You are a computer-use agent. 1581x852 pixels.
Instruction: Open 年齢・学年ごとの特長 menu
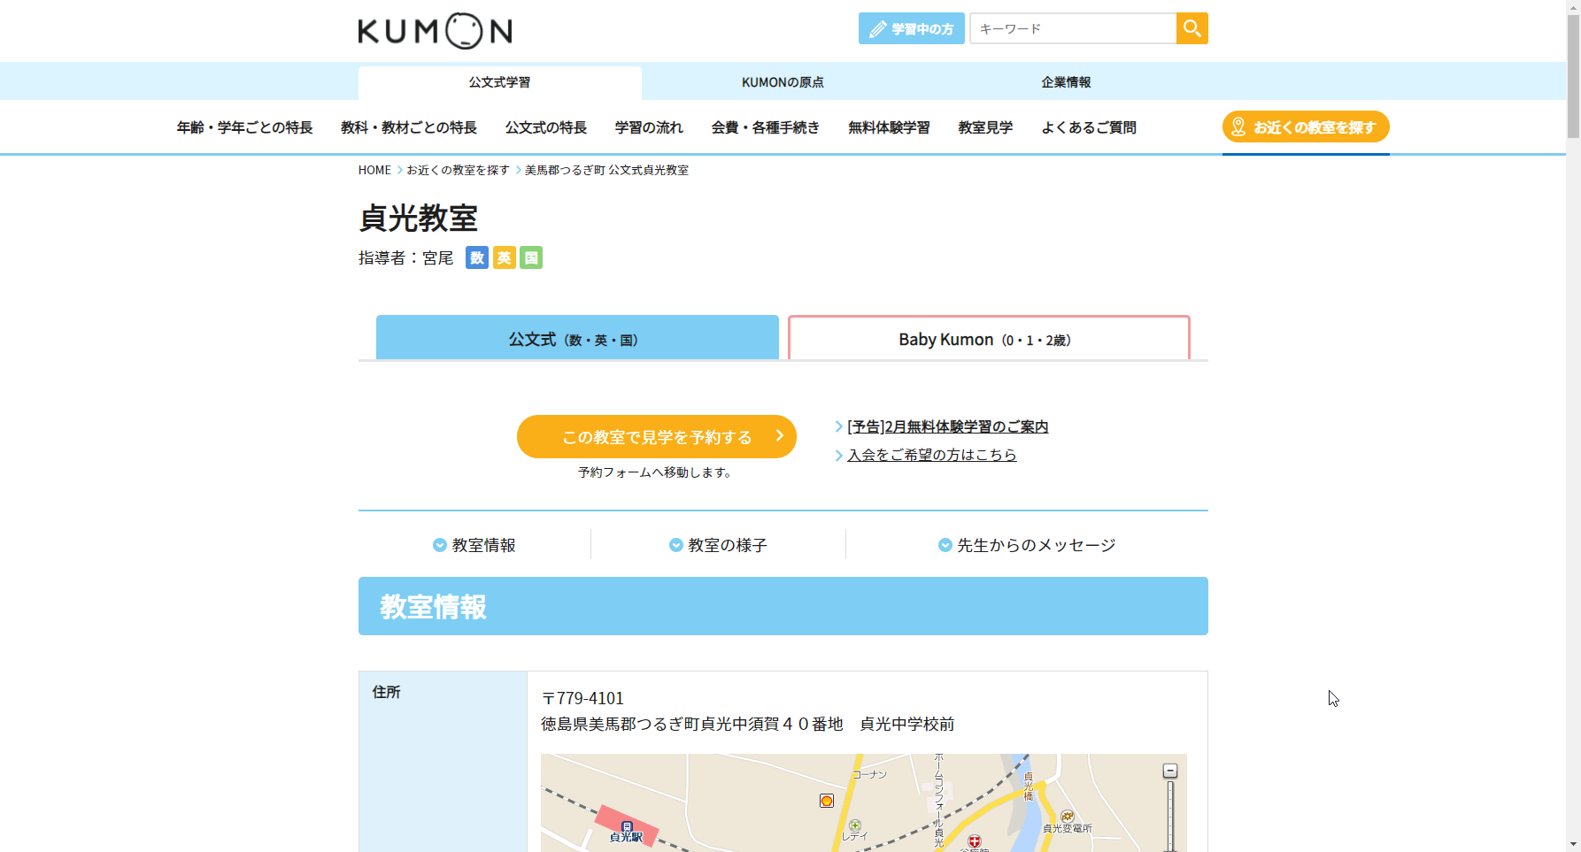click(x=244, y=127)
